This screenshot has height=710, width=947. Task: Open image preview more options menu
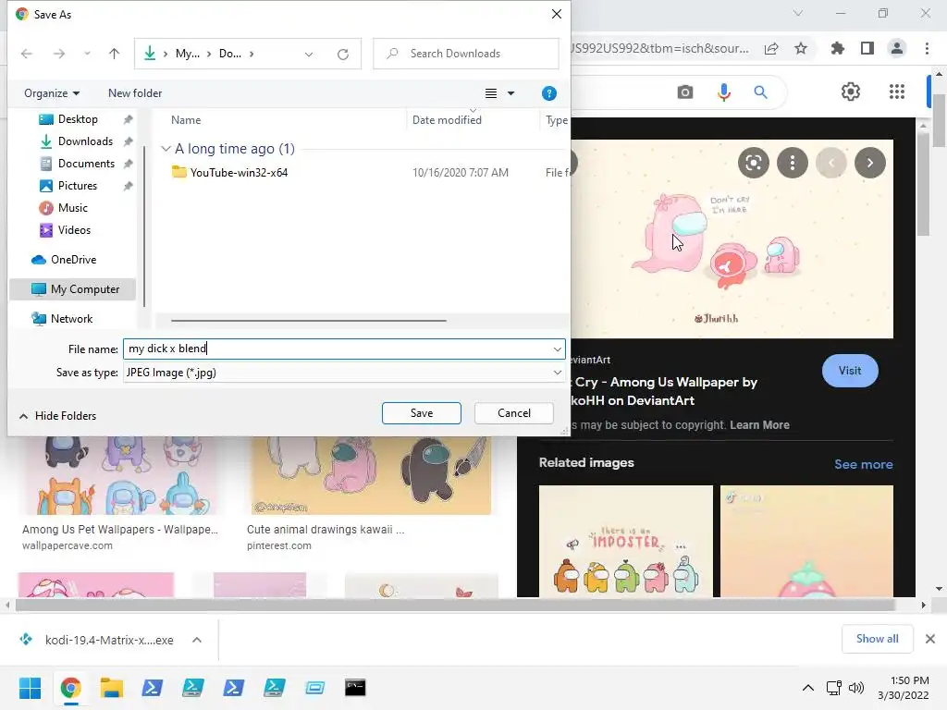coord(793,163)
